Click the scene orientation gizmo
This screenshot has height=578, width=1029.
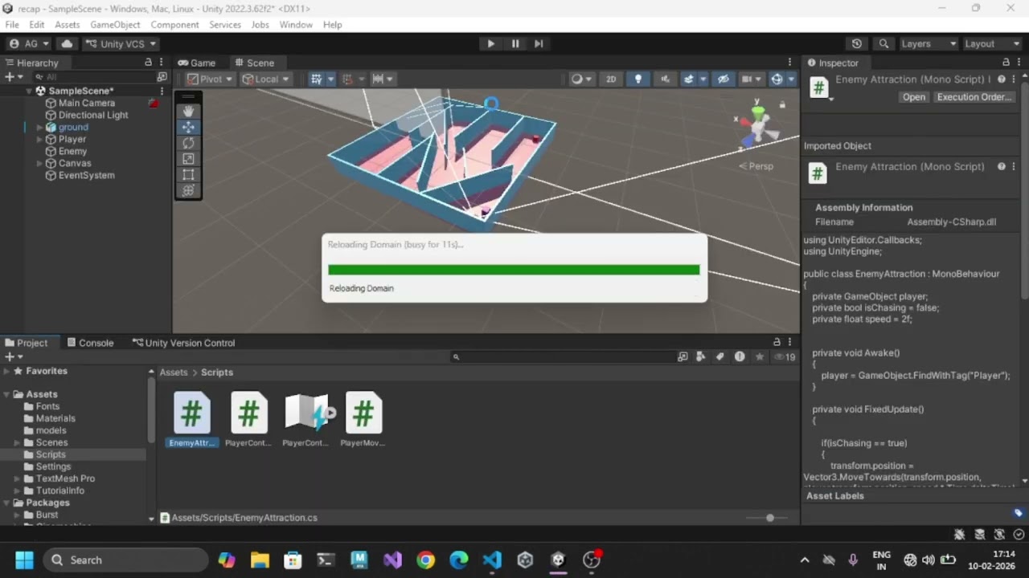tap(758, 126)
